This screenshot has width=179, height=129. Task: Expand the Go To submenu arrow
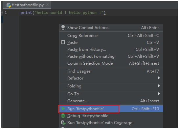159,94
